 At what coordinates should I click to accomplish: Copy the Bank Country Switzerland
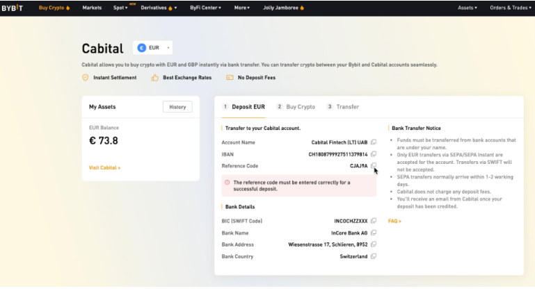374,256
